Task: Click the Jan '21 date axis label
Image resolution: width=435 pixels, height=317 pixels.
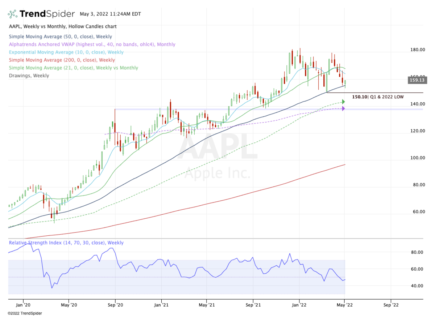Action: point(161,305)
